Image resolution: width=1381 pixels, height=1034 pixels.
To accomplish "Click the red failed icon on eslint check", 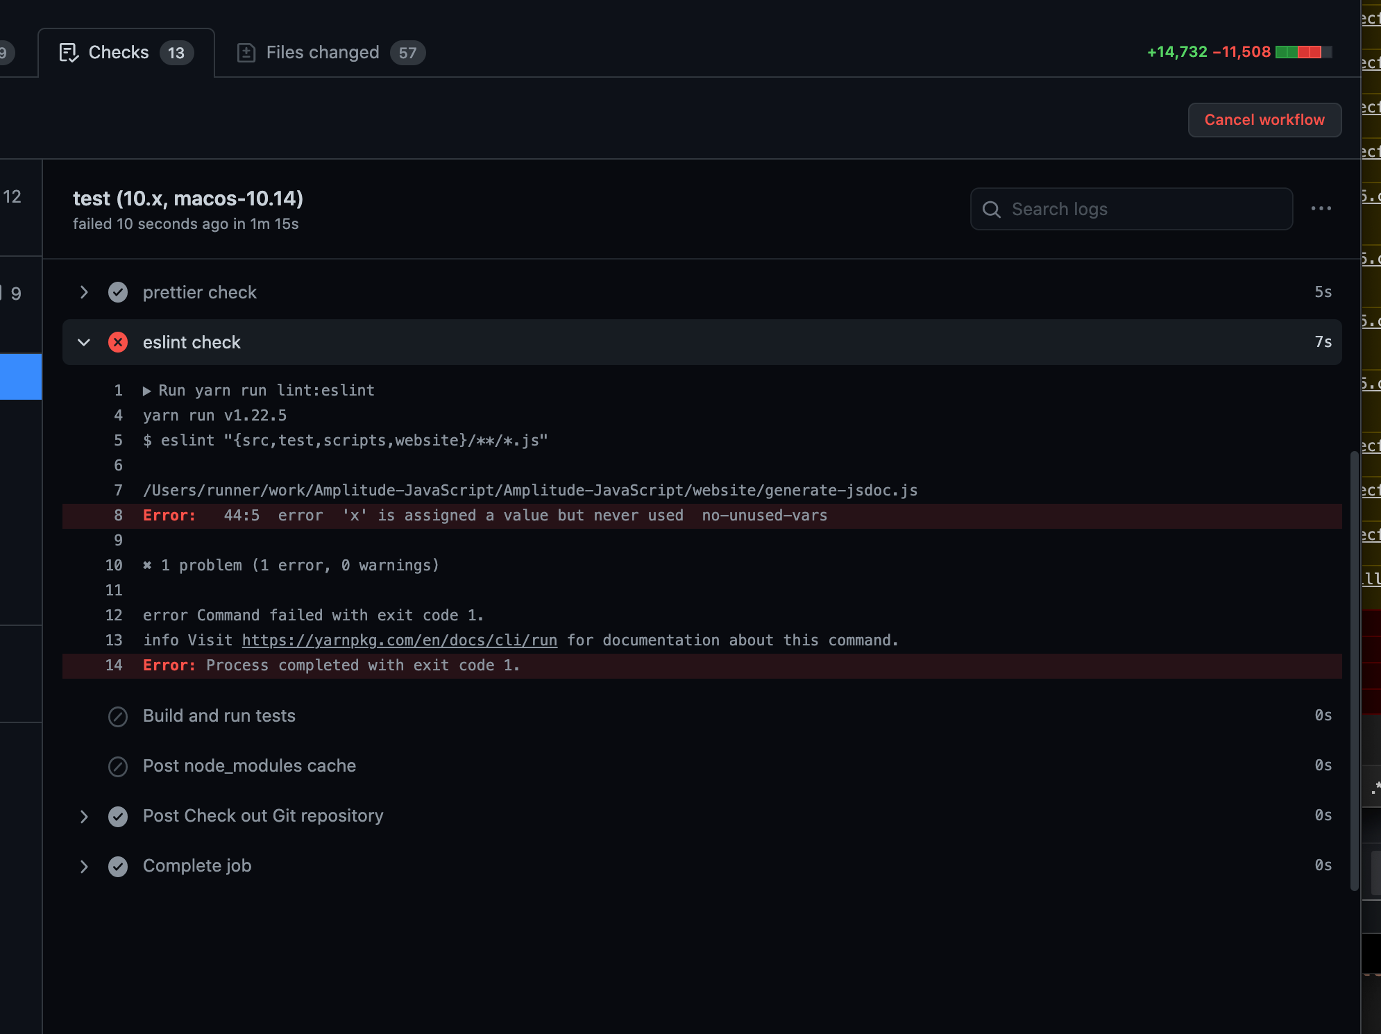I will (x=118, y=342).
